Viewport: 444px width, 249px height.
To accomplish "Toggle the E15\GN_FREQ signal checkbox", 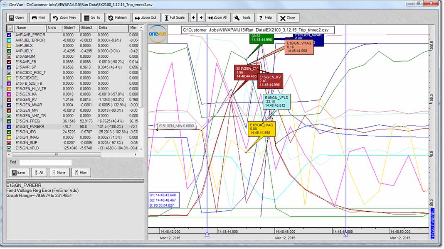I will point(10,121).
